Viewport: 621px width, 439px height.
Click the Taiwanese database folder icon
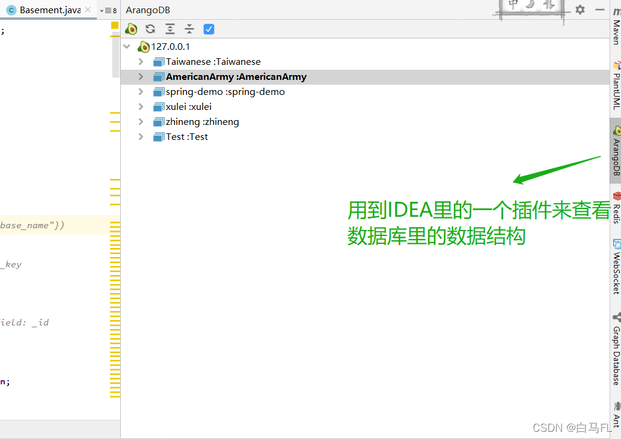coord(159,62)
